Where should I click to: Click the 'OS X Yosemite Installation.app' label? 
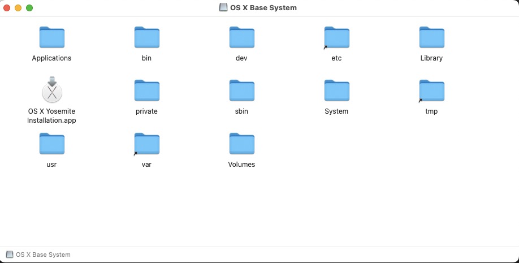point(51,115)
